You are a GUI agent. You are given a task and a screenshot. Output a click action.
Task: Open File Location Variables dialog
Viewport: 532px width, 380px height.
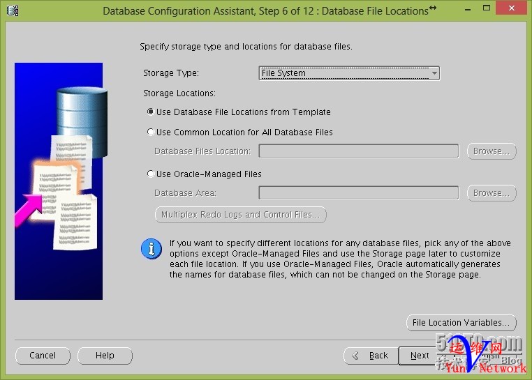click(461, 322)
